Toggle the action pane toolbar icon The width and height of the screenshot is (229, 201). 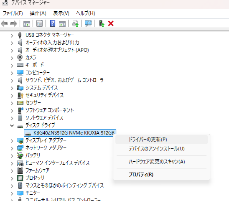coord(62,23)
